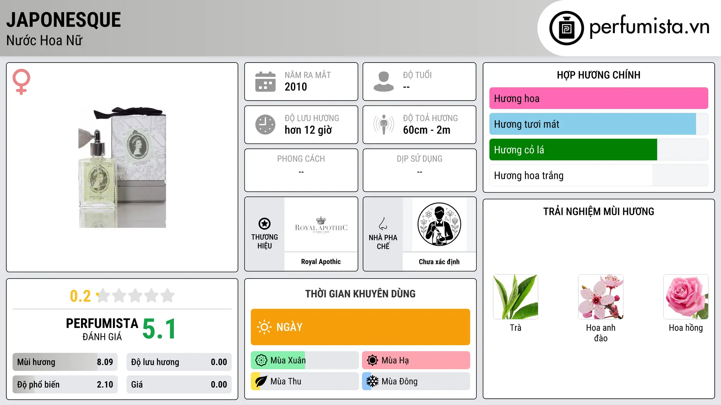
Task: Click the Mùi hương 8.09 score bar
Action: [65, 362]
